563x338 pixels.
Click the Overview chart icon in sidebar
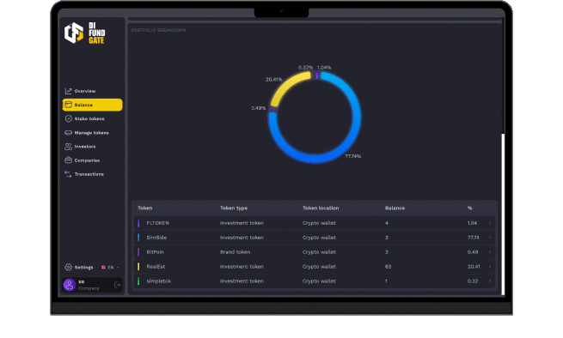(x=68, y=91)
